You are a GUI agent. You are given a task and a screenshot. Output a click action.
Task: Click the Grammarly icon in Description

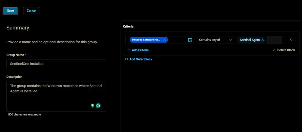pos(98,105)
